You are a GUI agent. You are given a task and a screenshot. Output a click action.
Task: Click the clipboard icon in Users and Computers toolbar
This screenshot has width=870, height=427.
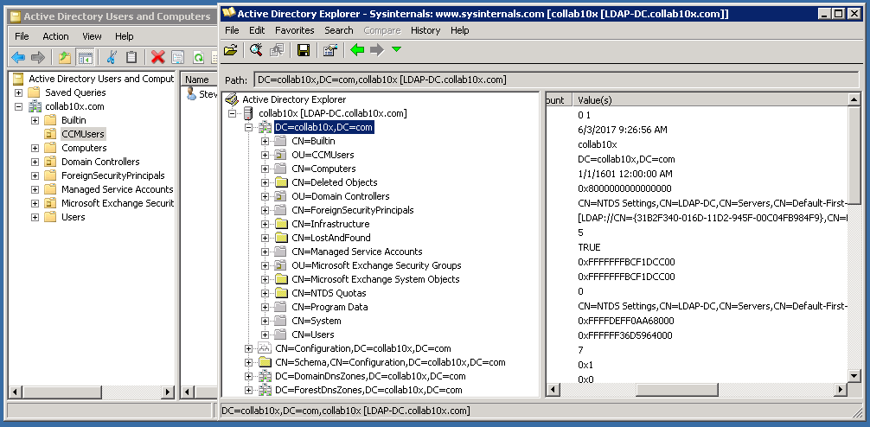coord(131,56)
